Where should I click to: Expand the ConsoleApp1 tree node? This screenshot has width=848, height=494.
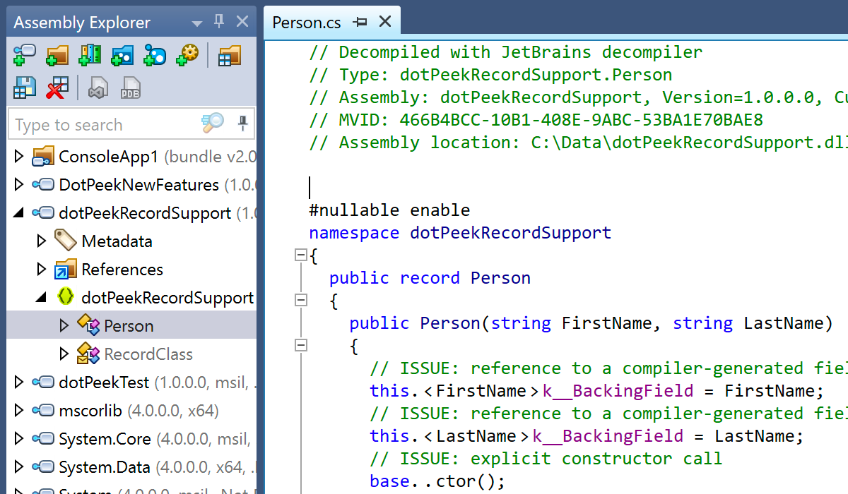pyautogui.click(x=19, y=157)
